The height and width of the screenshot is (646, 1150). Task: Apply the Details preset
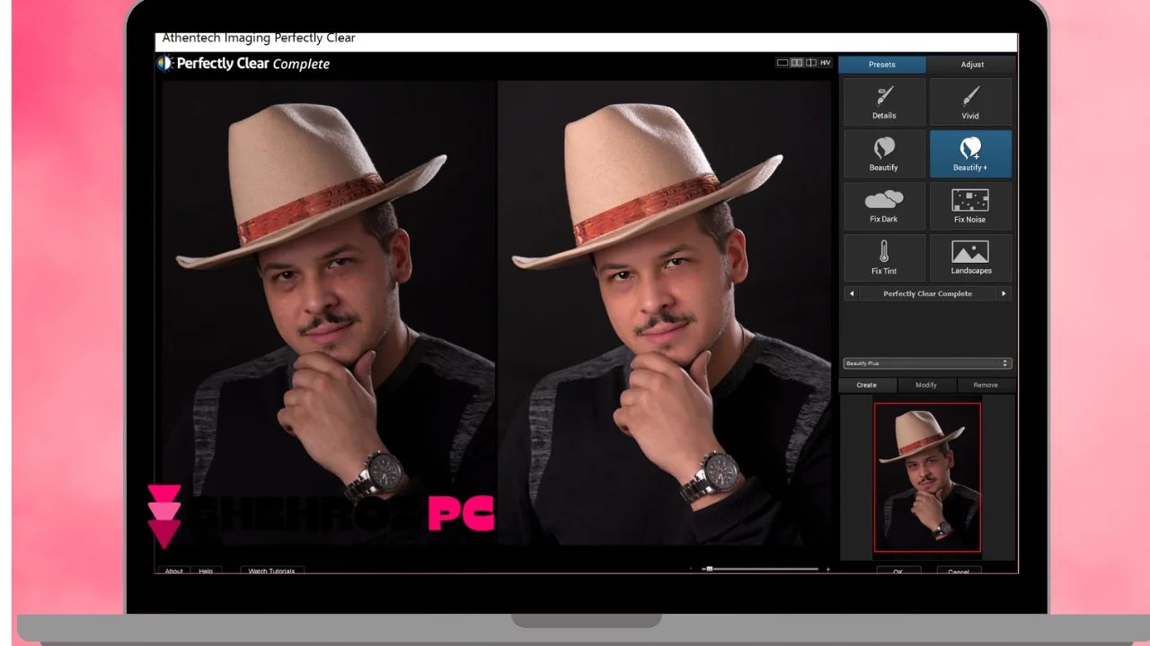click(x=884, y=101)
